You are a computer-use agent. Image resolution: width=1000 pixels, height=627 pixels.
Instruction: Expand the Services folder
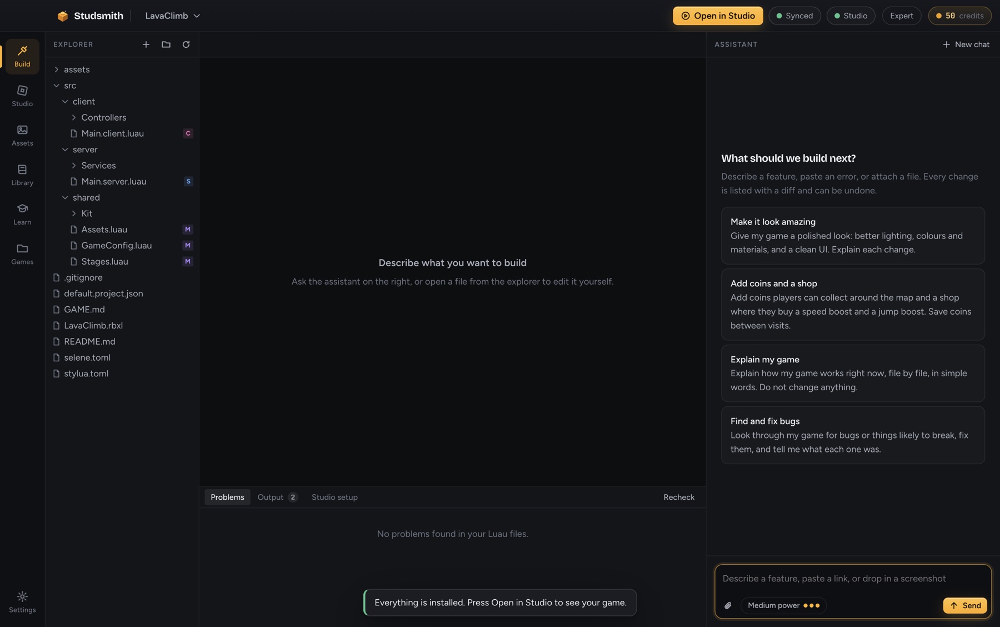122,166
